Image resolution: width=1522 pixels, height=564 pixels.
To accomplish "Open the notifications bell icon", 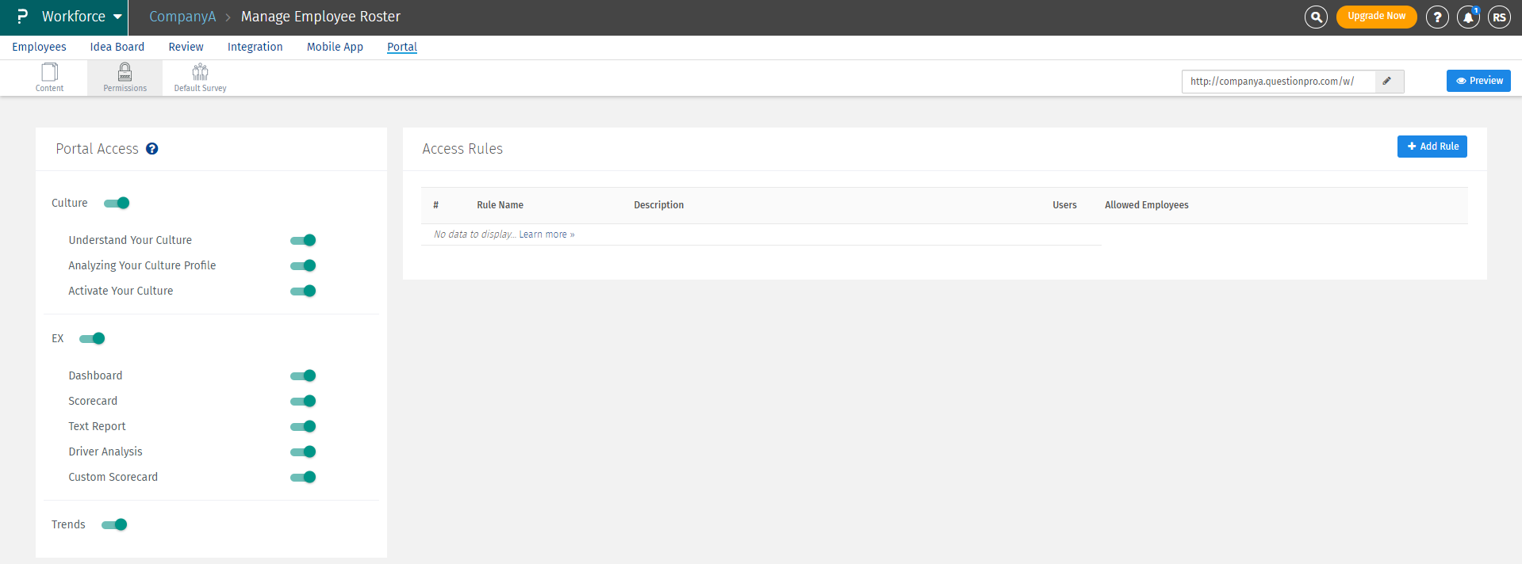I will [x=1468, y=17].
